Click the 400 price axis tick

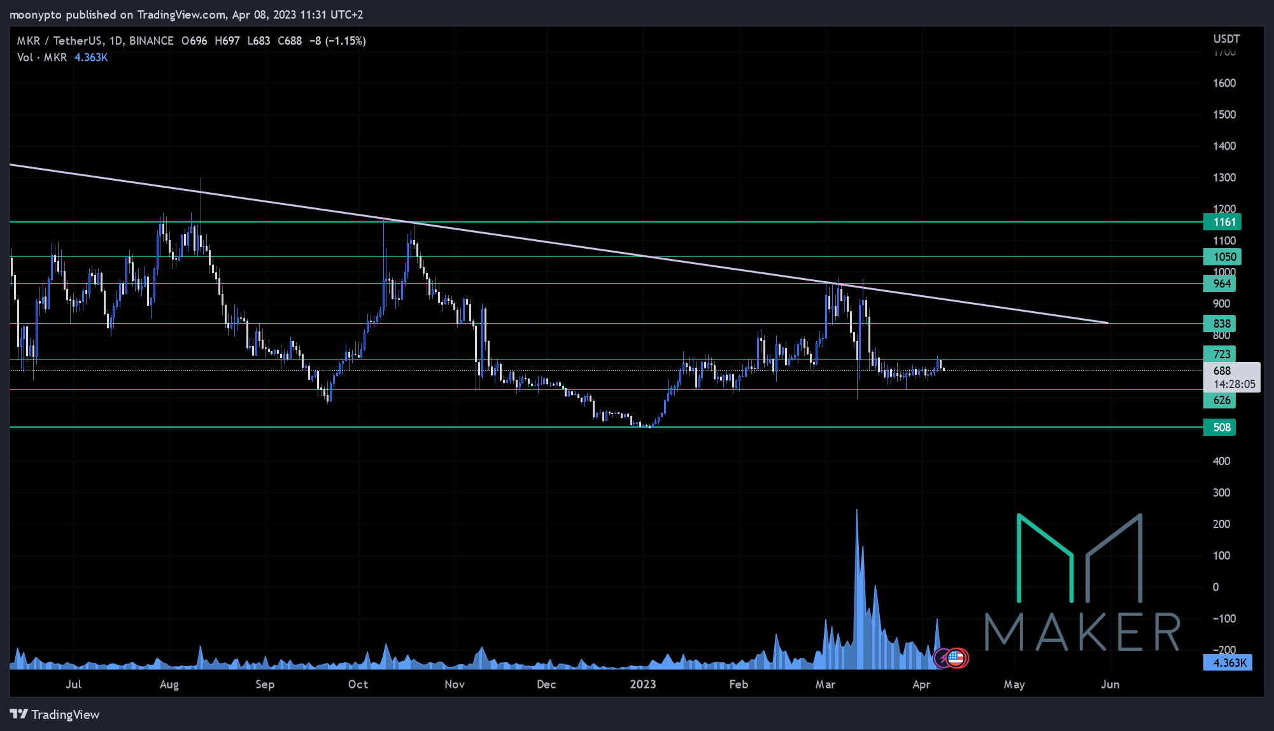coord(1222,461)
